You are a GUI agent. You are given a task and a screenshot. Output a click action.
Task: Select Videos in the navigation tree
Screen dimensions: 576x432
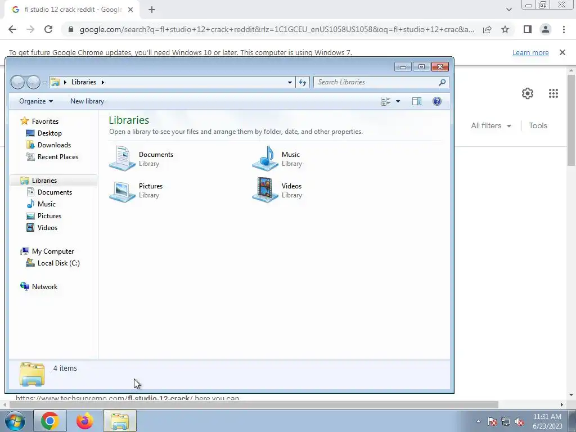[x=47, y=228]
